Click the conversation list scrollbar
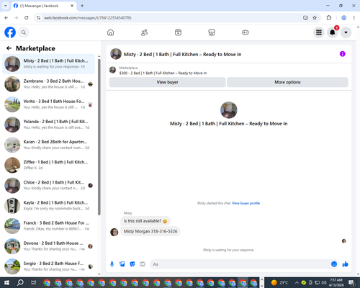This screenshot has height=288, width=360. (x=99, y=137)
